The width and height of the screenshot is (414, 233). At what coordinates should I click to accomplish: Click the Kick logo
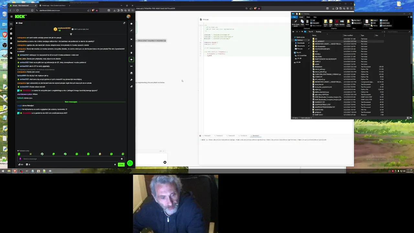pos(21,17)
